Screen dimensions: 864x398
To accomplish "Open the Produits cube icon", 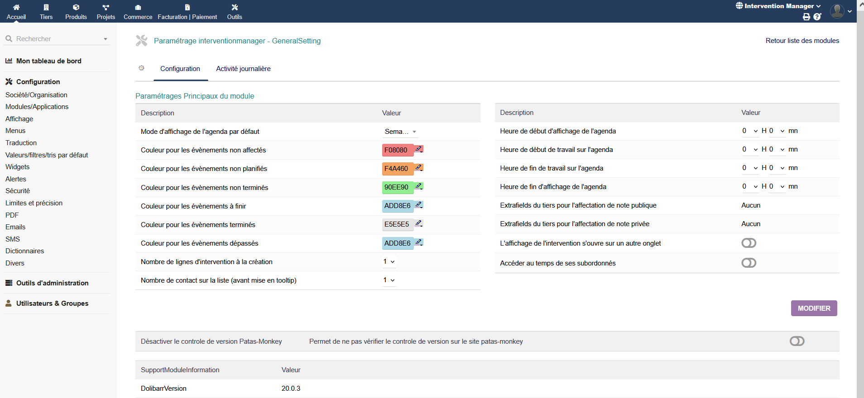I will coord(76,7).
